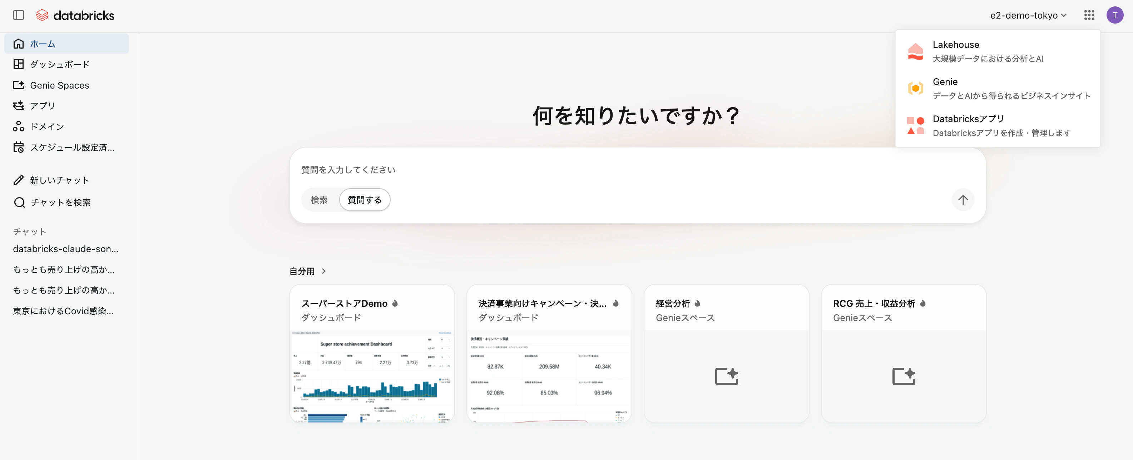Click the 自分用 section heading
Viewport: 1133px width, 460px height.
point(302,271)
